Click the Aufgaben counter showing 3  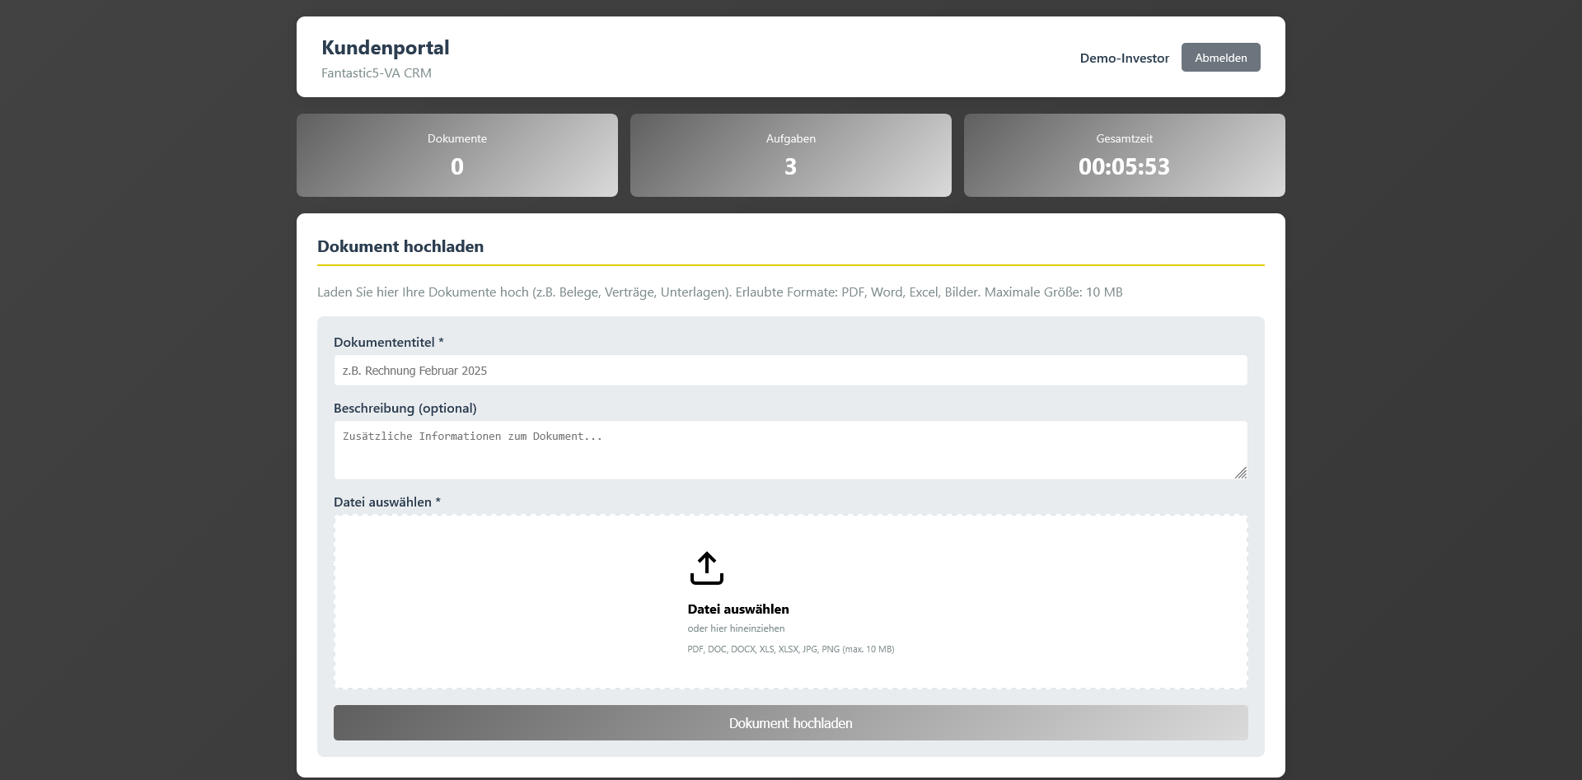click(790, 166)
